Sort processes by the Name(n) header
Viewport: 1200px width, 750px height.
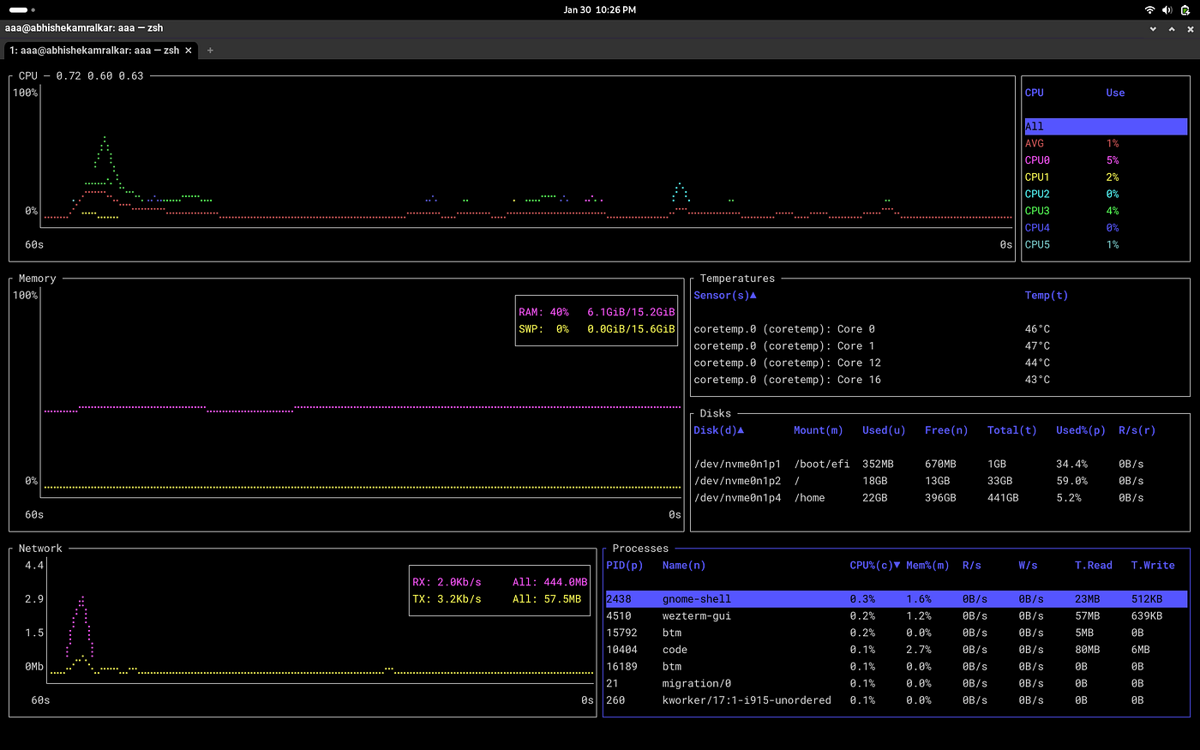tap(684, 565)
